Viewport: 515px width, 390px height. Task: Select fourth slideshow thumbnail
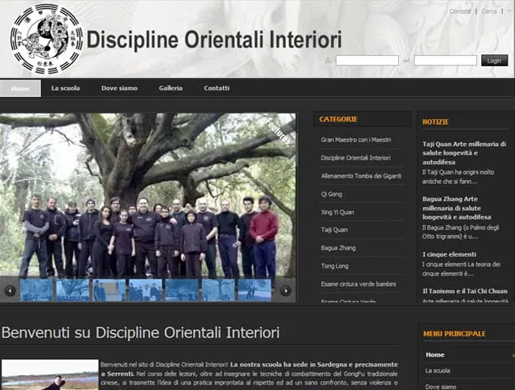point(145,291)
